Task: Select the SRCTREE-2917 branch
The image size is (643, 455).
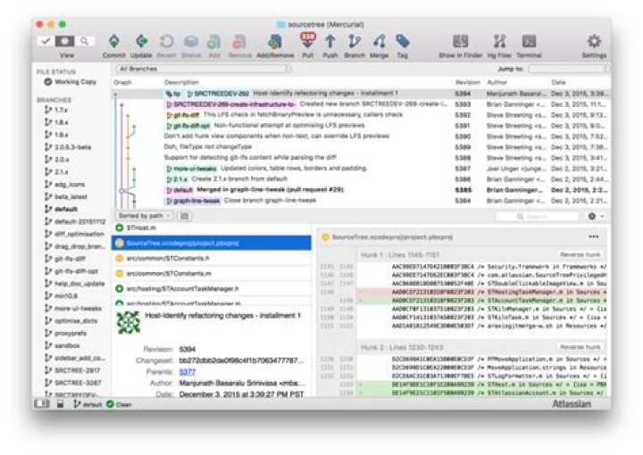Action: (78, 370)
